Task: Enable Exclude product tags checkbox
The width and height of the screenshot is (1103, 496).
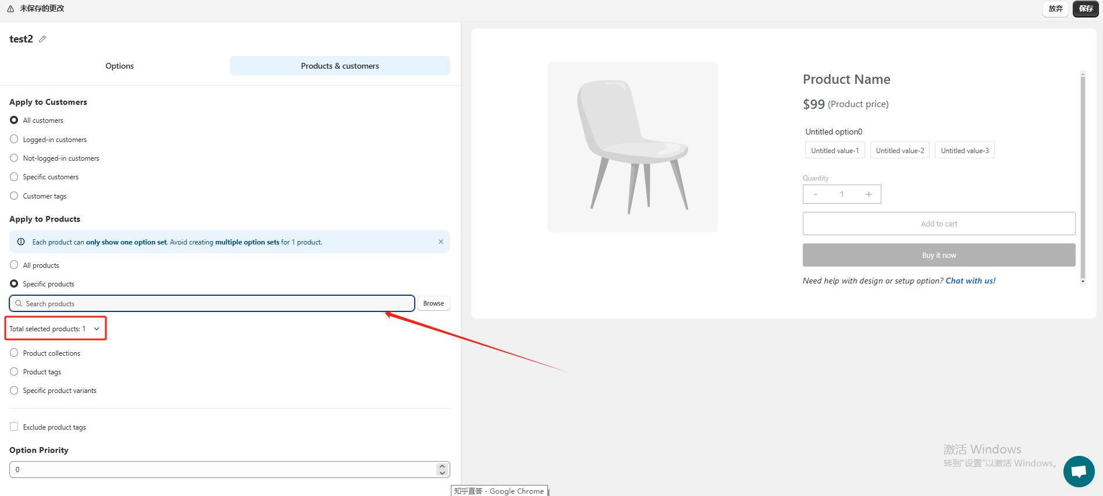Action: tap(14, 427)
